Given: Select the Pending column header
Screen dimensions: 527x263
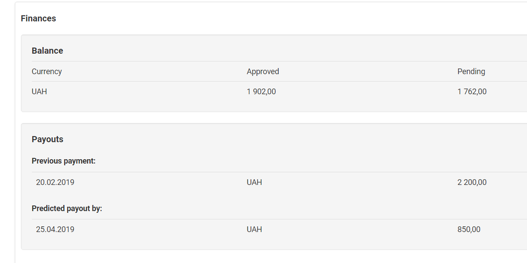Looking at the screenshot, I should coord(471,72).
